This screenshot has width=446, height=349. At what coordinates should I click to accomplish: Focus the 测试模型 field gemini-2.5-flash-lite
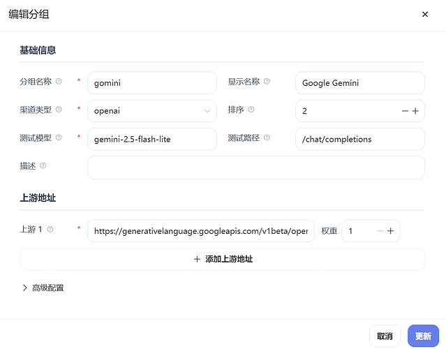point(152,139)
